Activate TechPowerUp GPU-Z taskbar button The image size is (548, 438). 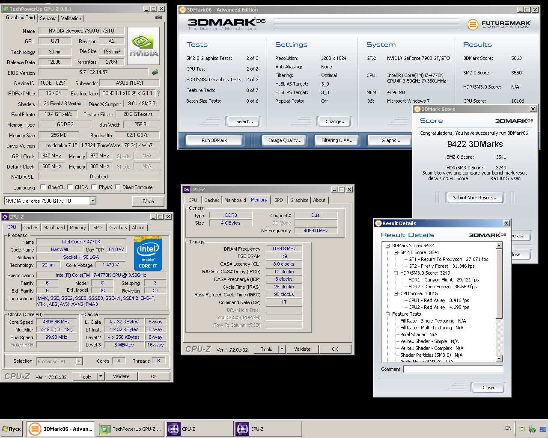pyautogui.click(x=130, y=429)
